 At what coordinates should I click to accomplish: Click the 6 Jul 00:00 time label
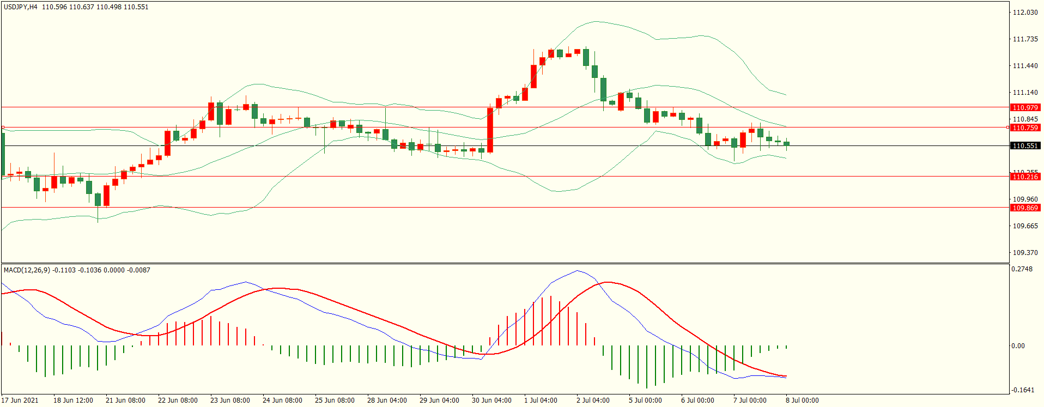coord(697,400)
